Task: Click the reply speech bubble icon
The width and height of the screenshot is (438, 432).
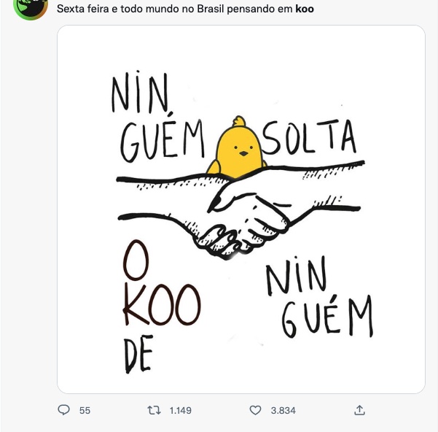Action: pyautogui.click(x=63, y=410)
